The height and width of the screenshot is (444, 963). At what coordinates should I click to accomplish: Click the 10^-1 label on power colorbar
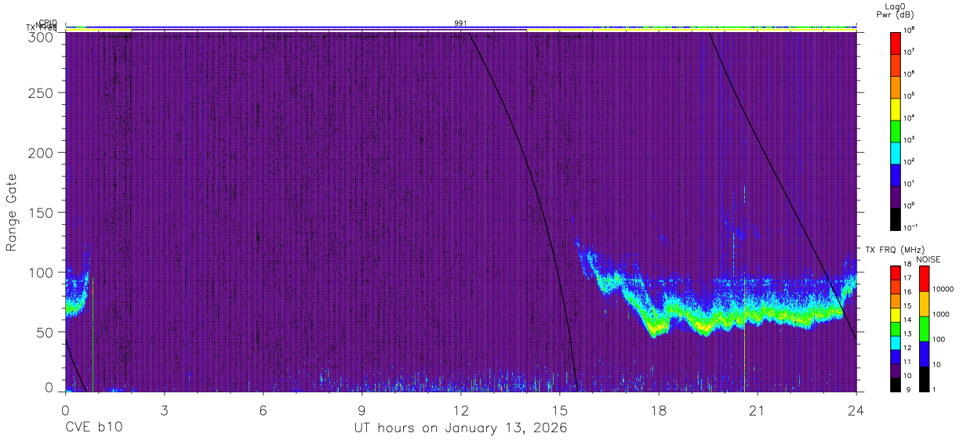(911, 228)
